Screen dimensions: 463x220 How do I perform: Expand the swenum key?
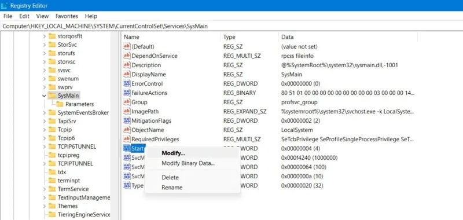(x=45, y=79)
